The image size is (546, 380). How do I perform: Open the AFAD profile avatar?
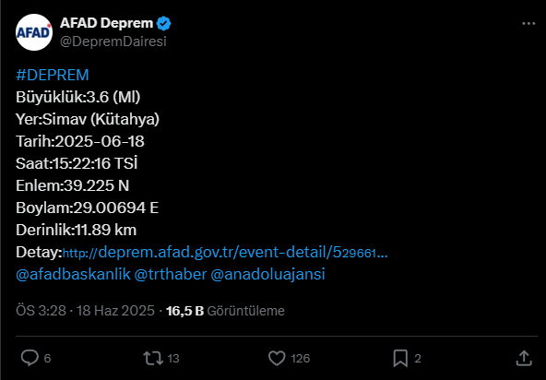click(34, 32)
